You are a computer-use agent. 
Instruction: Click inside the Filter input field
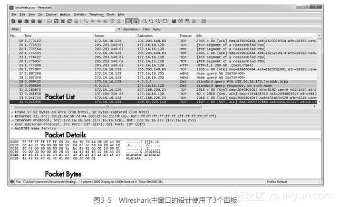pyautogui.click(x=69, y=29)
